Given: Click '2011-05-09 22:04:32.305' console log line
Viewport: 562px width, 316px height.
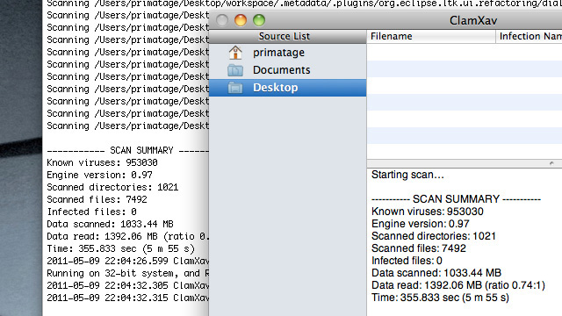Looking at the screenshot, I should (x=127, y=285).
